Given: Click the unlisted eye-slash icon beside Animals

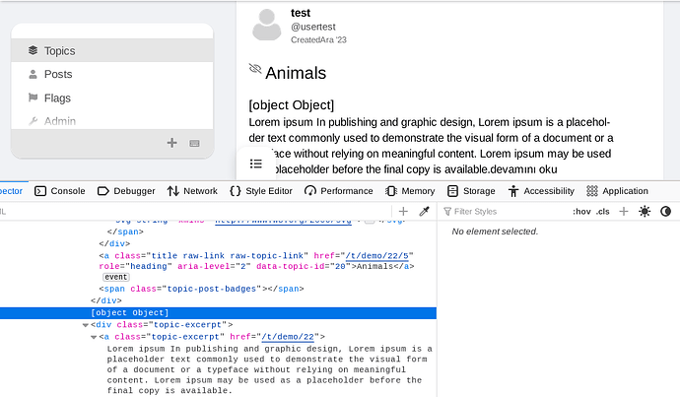Looking at the screenshot, I should click(x=255, y=70).
